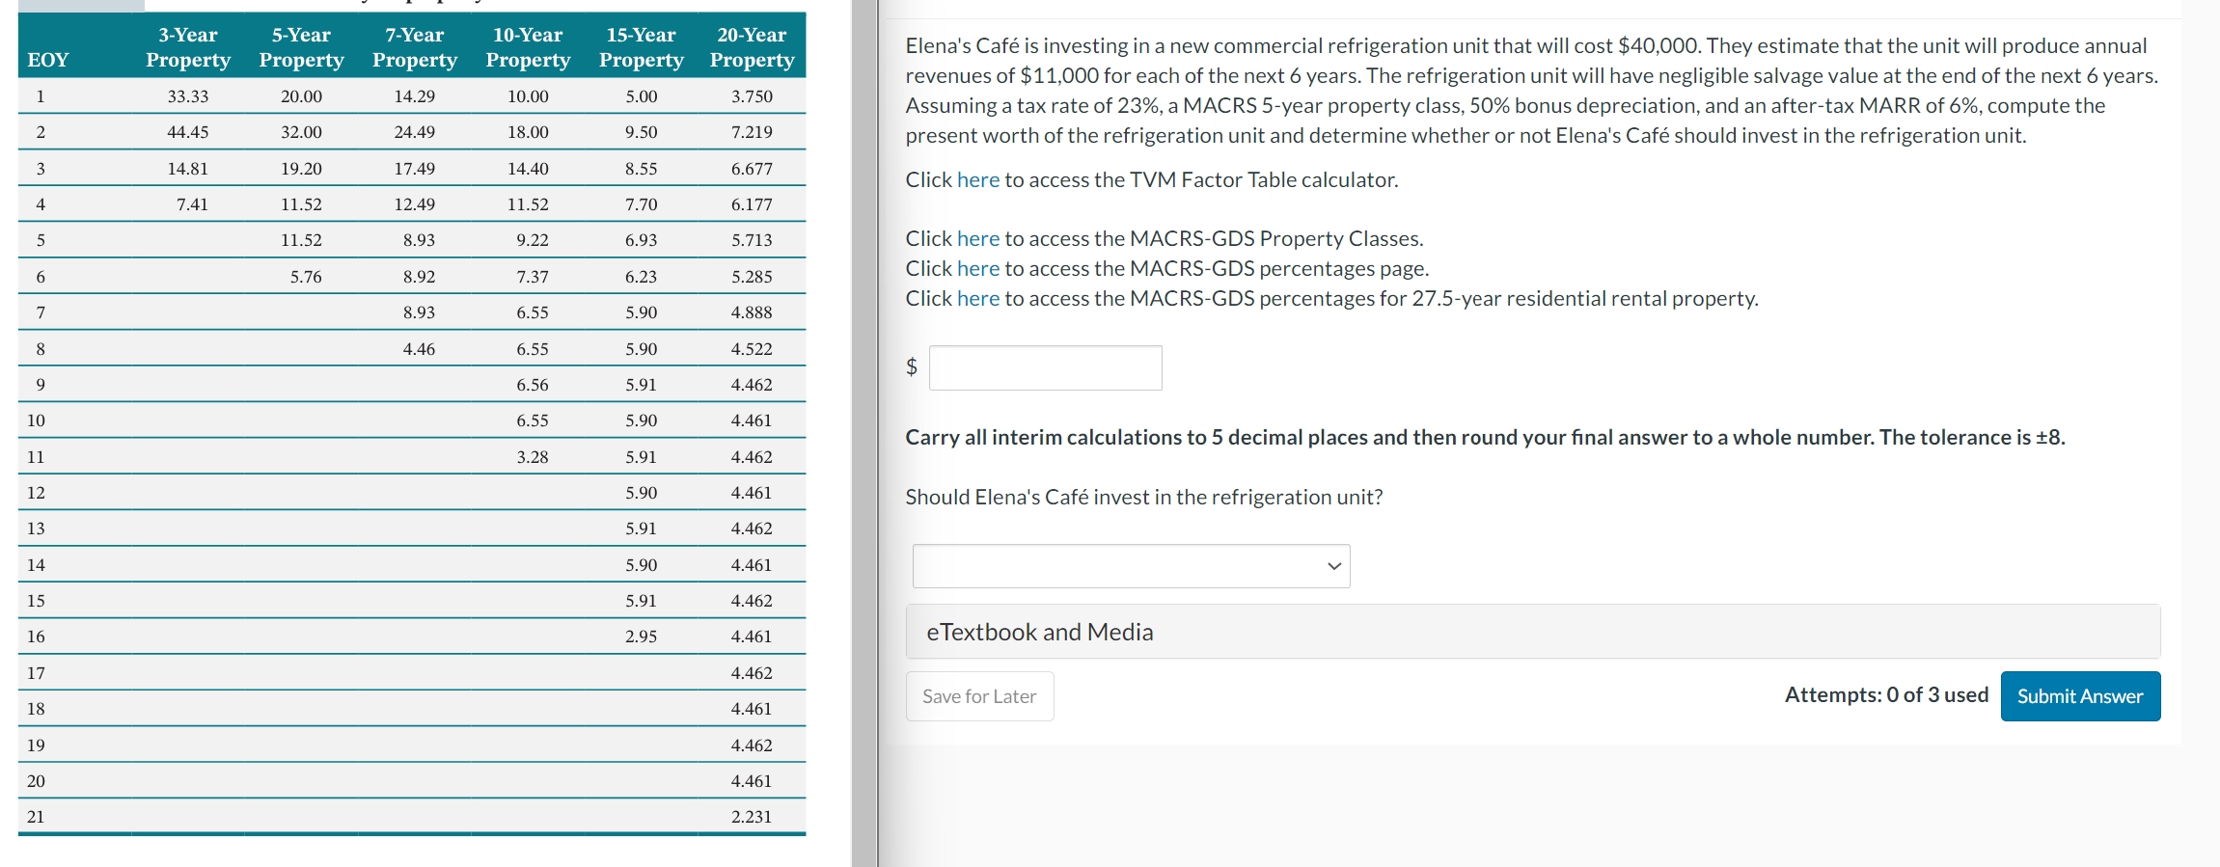Image resolution: width=2220 pixels, height=867 pixels.
Task: Click the 5-Year Property column header
Action: coord(301,47)
